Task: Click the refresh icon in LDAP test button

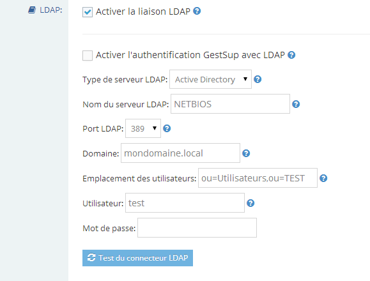Action: [91, 257]
